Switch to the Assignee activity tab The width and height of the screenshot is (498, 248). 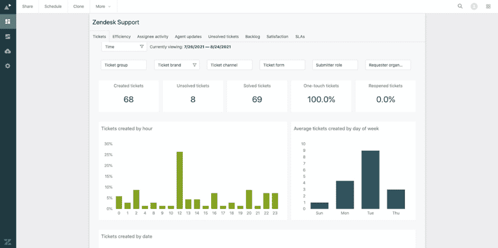tap(153, 37)
